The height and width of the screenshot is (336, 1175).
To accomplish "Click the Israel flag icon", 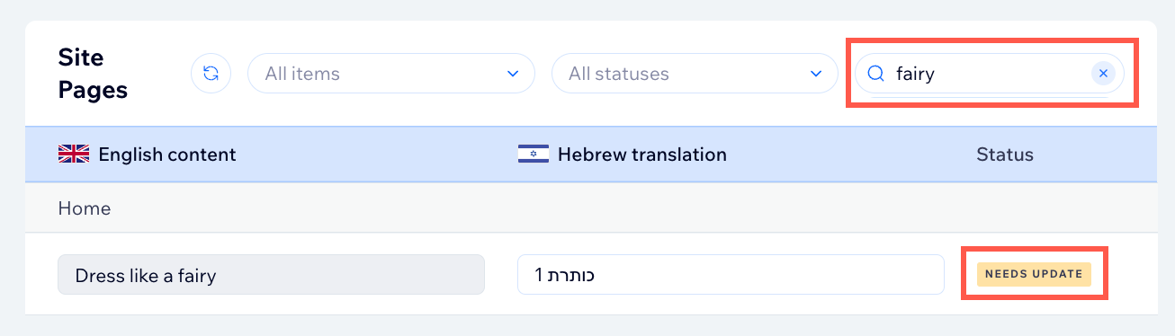I will click(x=534, y=155).
